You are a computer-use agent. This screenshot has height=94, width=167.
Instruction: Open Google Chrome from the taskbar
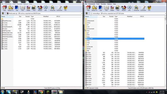pyautogui.click(x=41, y=92)
